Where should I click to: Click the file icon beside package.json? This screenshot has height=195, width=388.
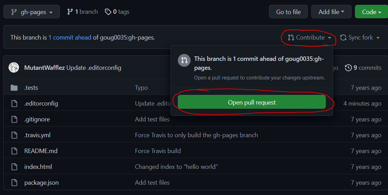pos(14,183)
